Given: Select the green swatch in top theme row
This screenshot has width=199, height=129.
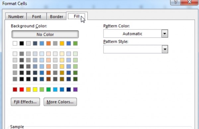Looking at the screenshot, I should 75,43.
